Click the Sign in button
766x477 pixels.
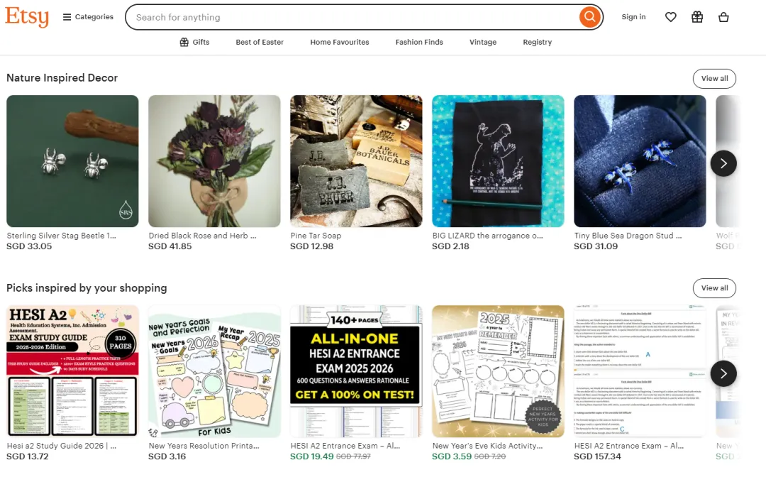[x=633, y=17]
